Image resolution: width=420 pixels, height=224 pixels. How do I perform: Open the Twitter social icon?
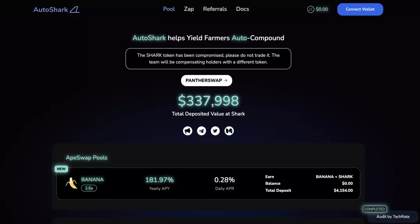(215, 131)
